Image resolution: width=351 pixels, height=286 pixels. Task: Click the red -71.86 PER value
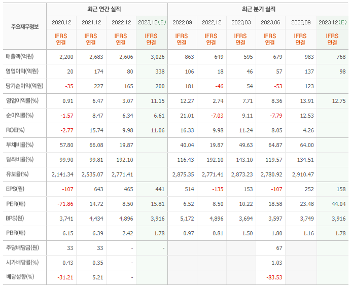[x=65, y=204]
